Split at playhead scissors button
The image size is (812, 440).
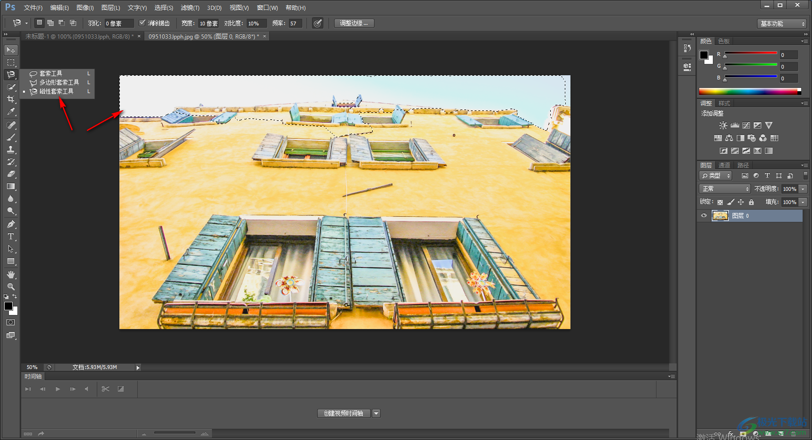tap(105, 389)
